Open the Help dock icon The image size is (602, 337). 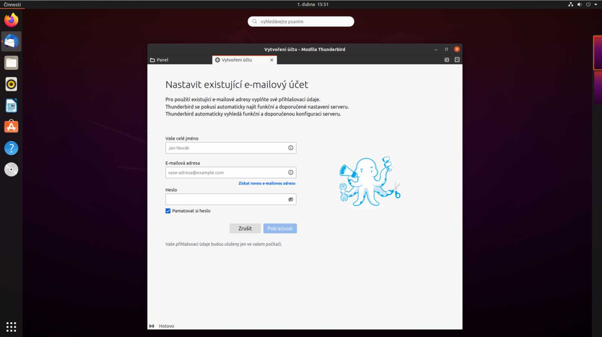11,148
